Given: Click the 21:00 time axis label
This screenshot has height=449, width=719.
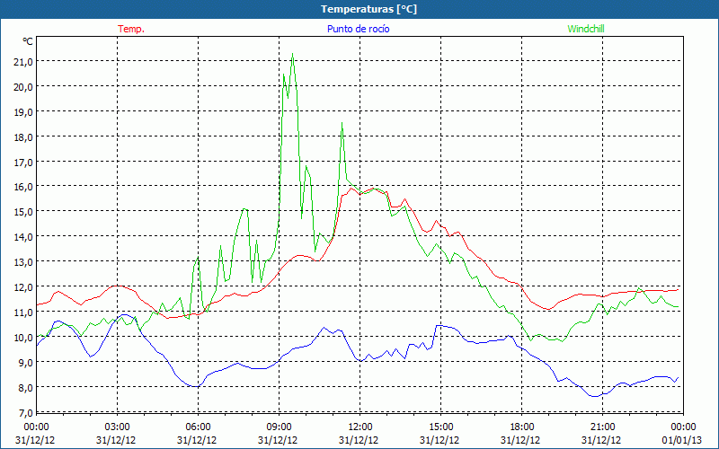Looking at the screenshot, I should pos(602,427).
